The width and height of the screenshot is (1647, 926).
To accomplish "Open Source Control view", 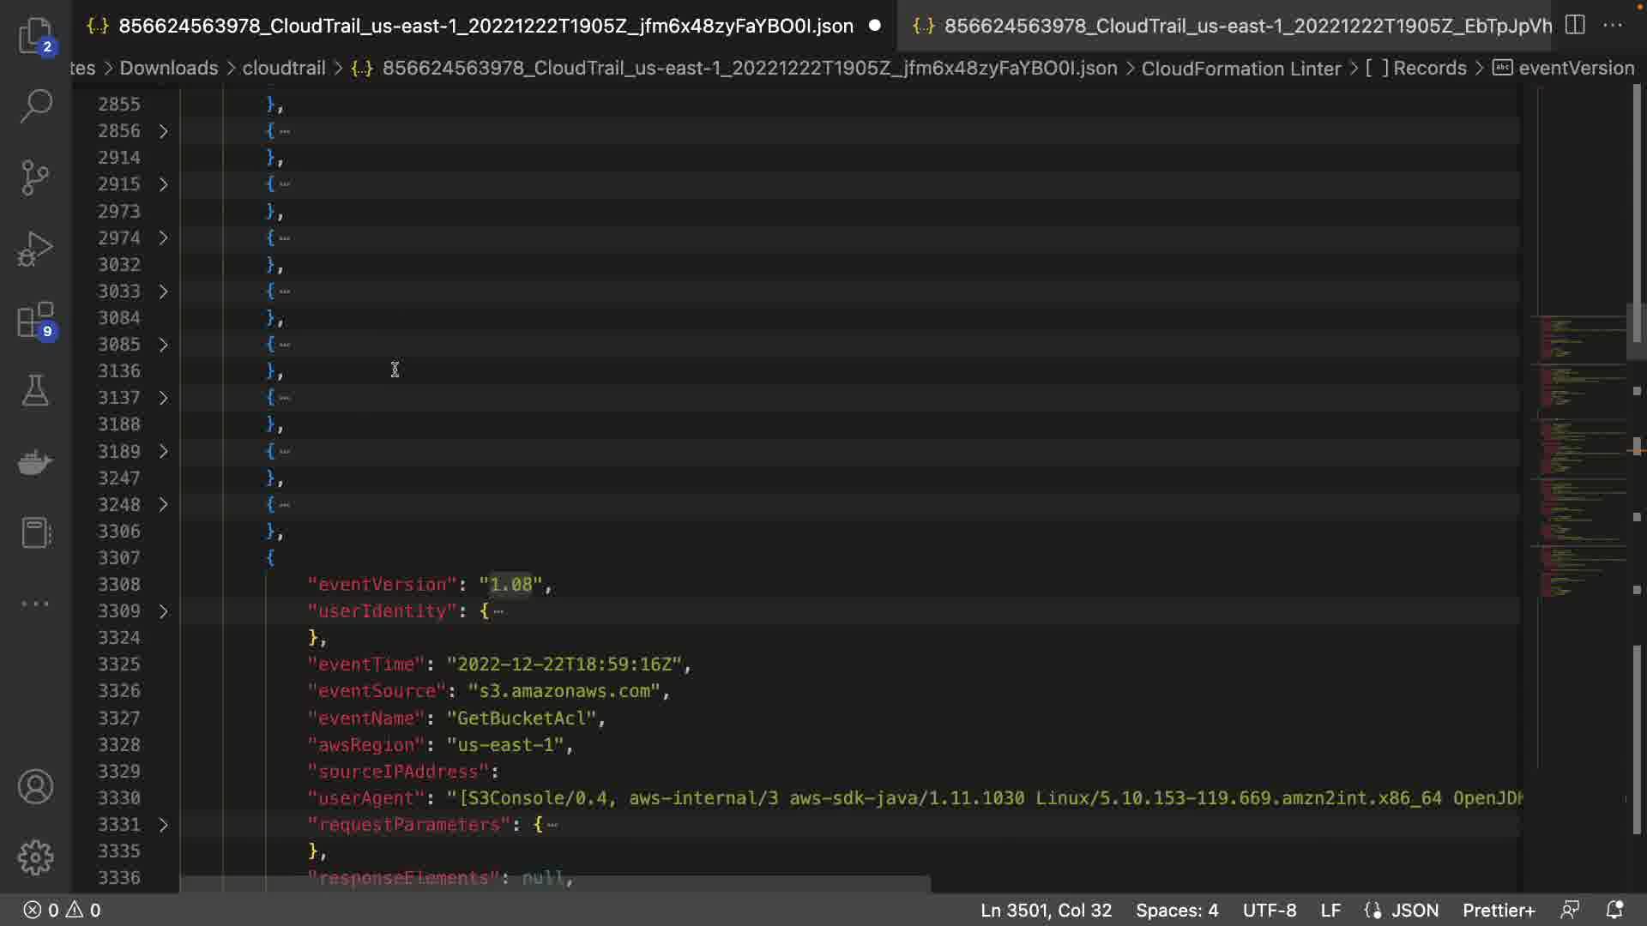I will pos(35,177).
